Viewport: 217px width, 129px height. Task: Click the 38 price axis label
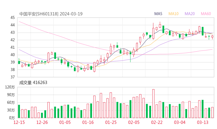click(13, 69)
